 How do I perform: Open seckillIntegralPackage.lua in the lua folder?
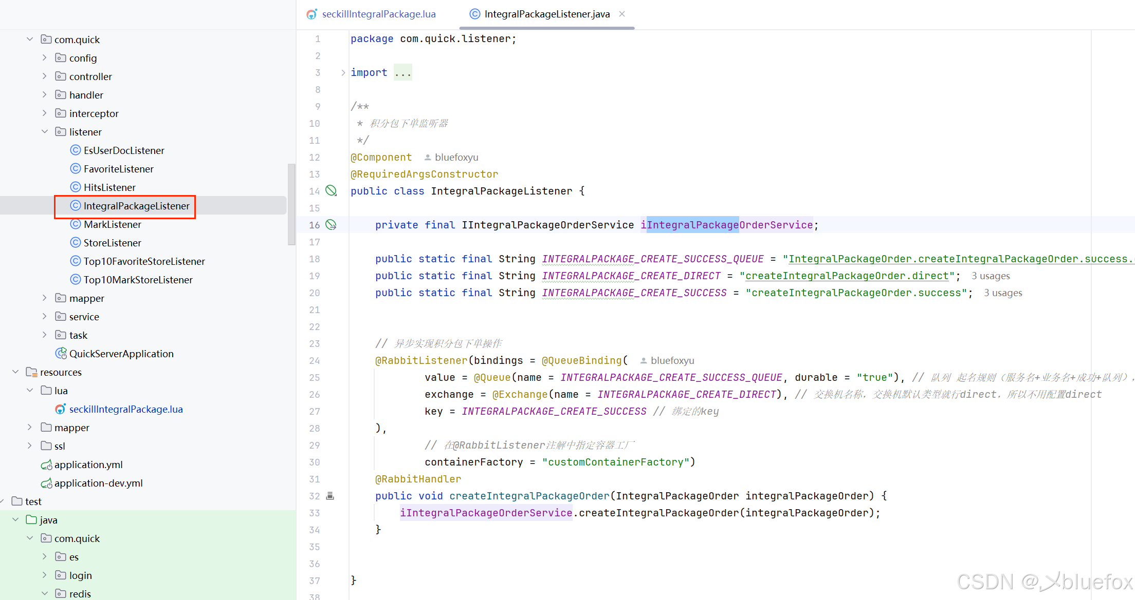tap(126, 409)
